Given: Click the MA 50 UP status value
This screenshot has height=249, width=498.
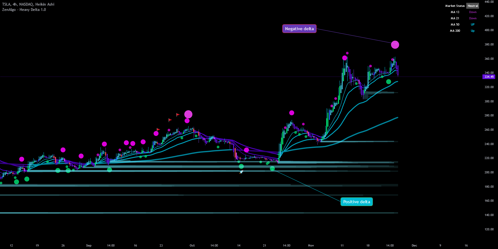Looking at the screenshot, I should click(x=472, y=25).
